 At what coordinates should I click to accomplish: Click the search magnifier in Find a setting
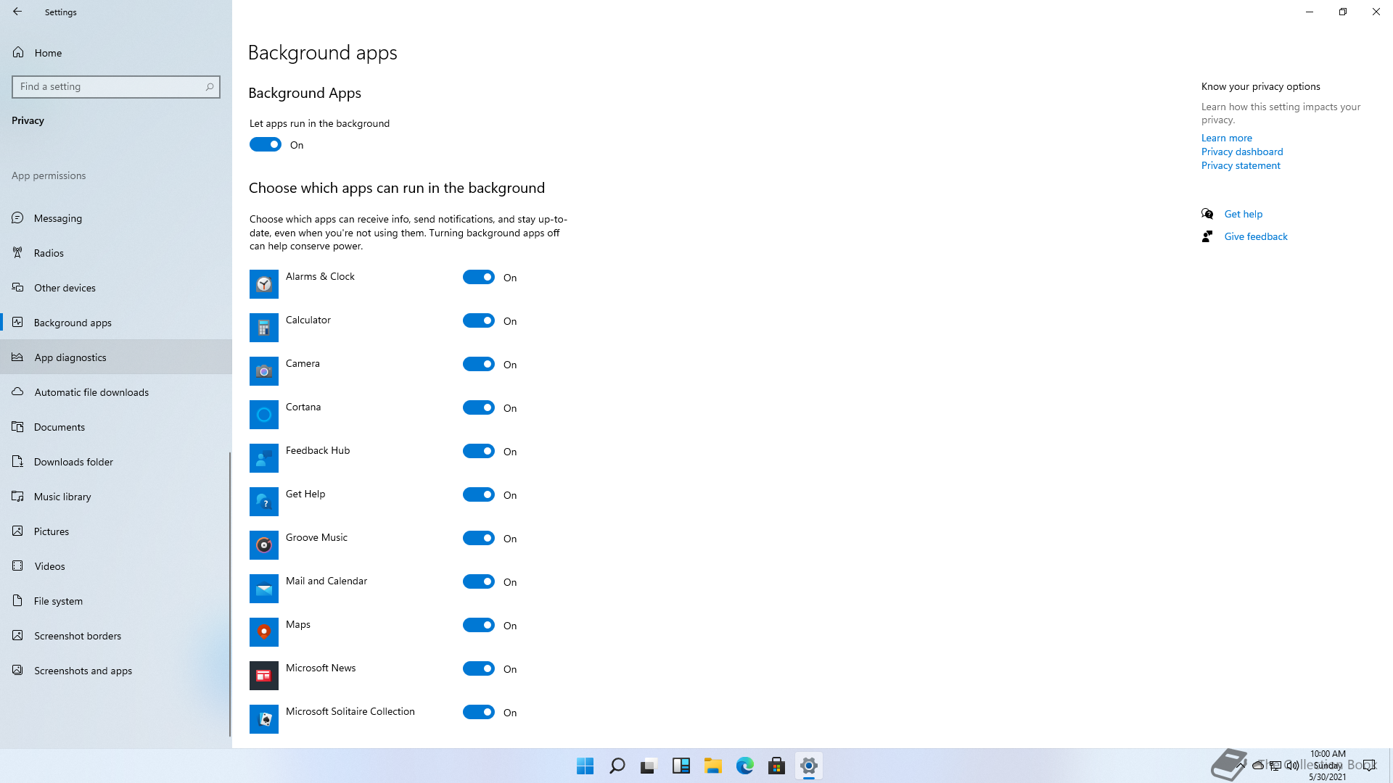click(210, 87)
